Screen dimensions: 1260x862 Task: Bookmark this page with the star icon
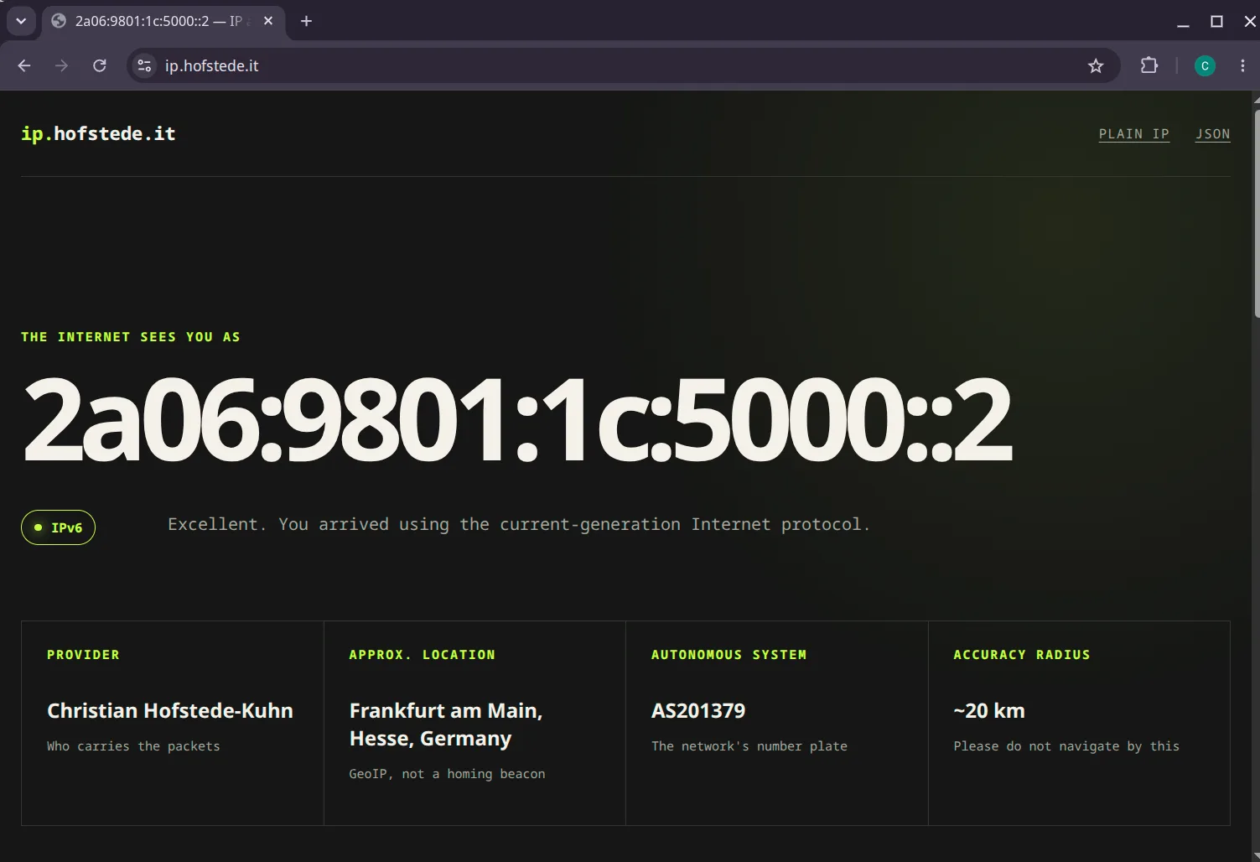coord(1096,65)
